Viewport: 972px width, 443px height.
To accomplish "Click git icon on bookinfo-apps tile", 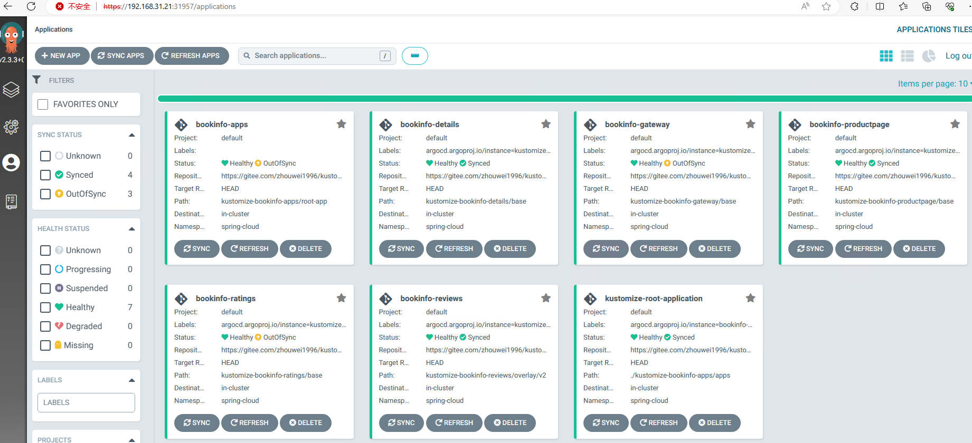I will pyautogui.click(x=181, y=124).
